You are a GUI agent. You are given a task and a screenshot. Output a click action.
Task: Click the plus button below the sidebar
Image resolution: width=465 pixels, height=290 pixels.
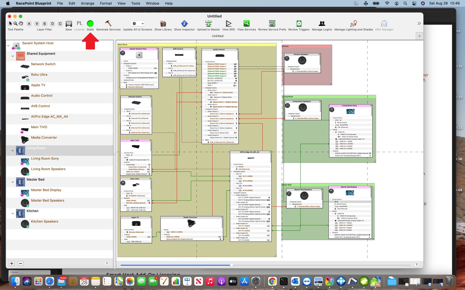(12, 263)
